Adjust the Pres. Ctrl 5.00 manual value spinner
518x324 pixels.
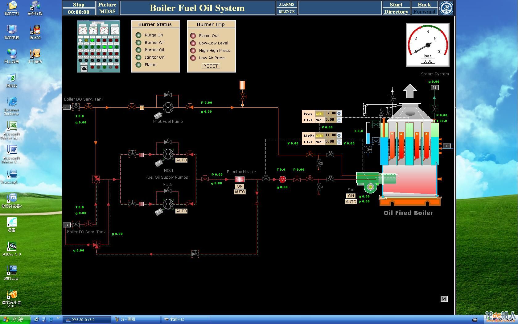(339, 120)
